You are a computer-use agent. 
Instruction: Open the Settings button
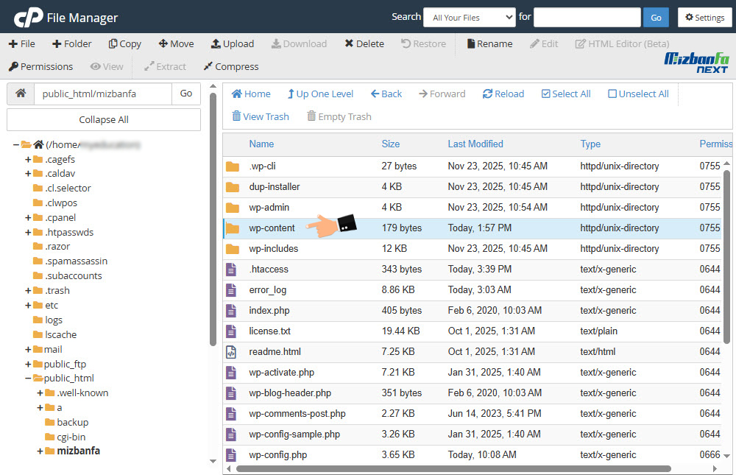click(x=704, y=18)
